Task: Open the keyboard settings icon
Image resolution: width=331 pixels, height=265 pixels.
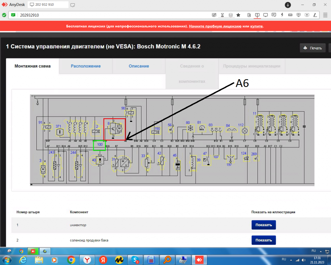Action: click(x=290, y=15)
